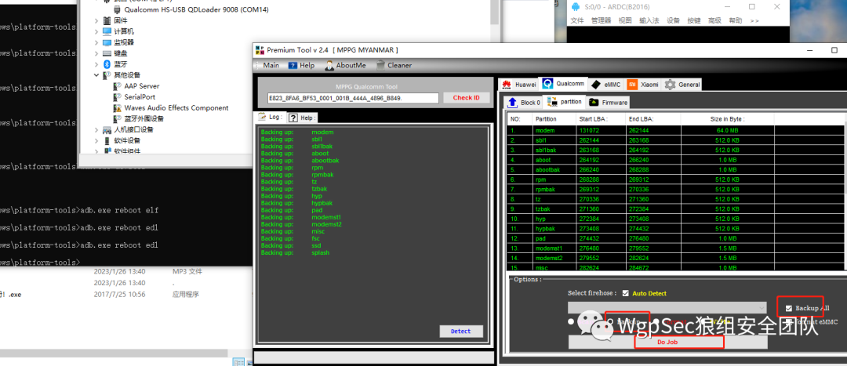Screen dimensions: 847x366
Task: Select the modem partition row
Action: [675, 130]
